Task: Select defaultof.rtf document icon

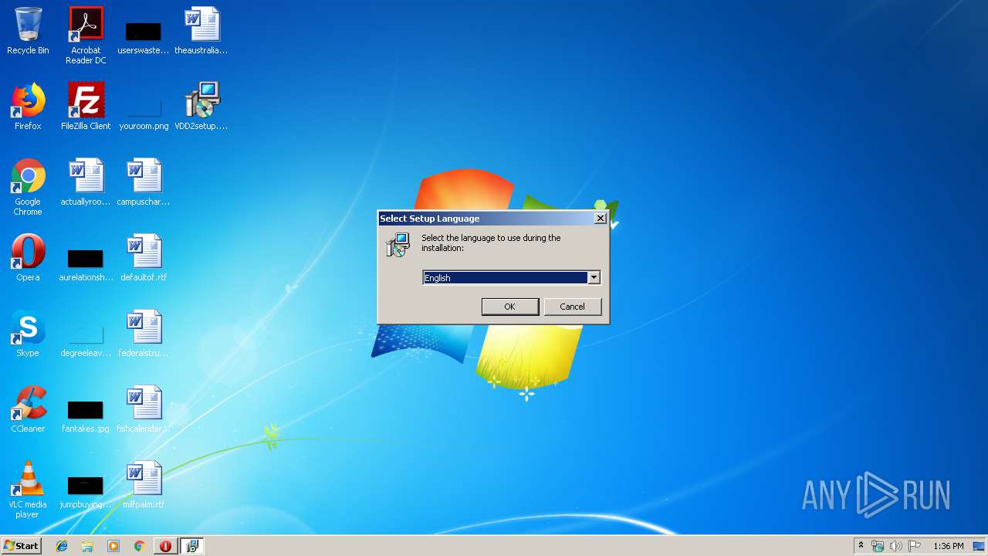Action: 144,258
